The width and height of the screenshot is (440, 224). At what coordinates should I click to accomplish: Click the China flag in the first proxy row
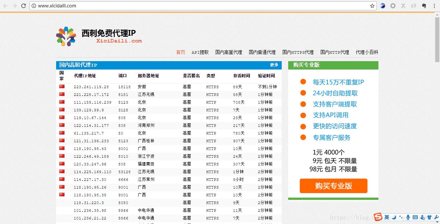point(62,86)
